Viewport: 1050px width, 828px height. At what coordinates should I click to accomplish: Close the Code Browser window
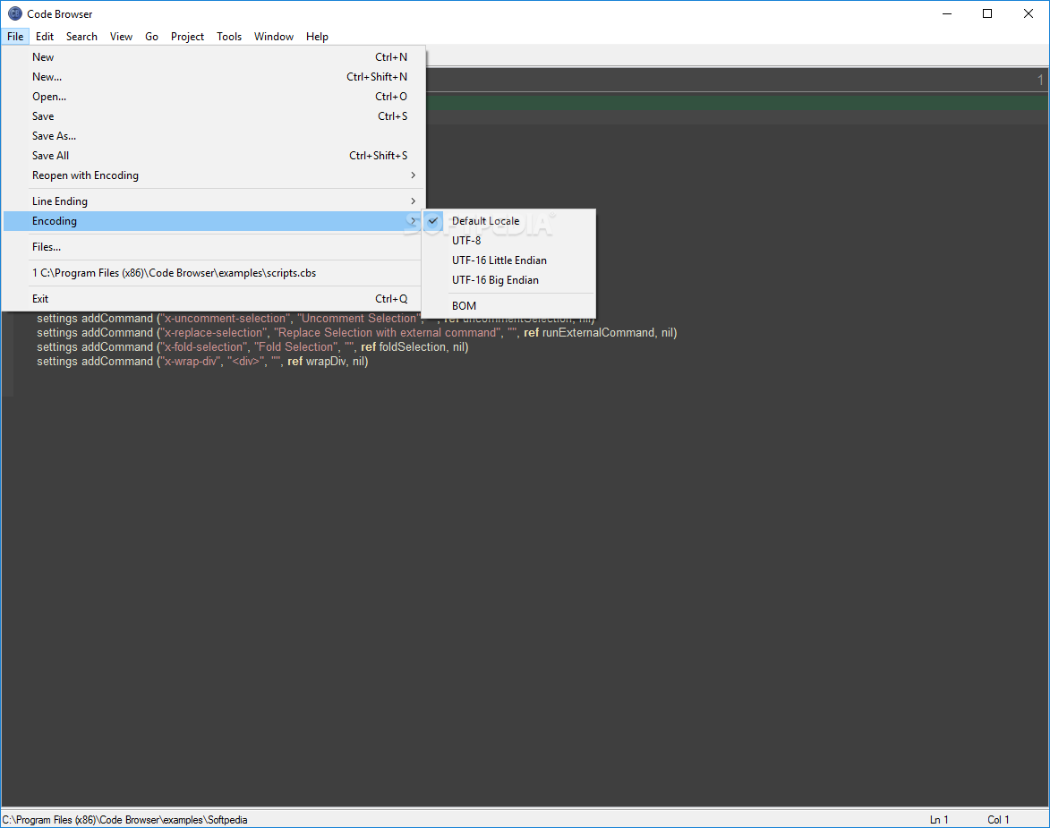pos(1029,13)
